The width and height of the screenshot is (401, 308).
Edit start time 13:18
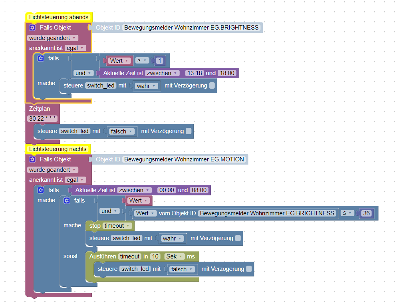[x=195, y=73]
